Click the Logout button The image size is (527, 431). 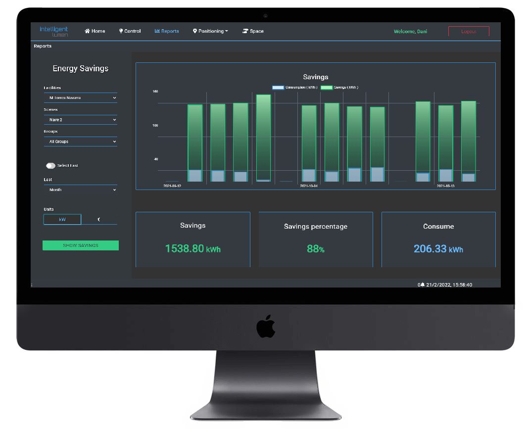469,31
